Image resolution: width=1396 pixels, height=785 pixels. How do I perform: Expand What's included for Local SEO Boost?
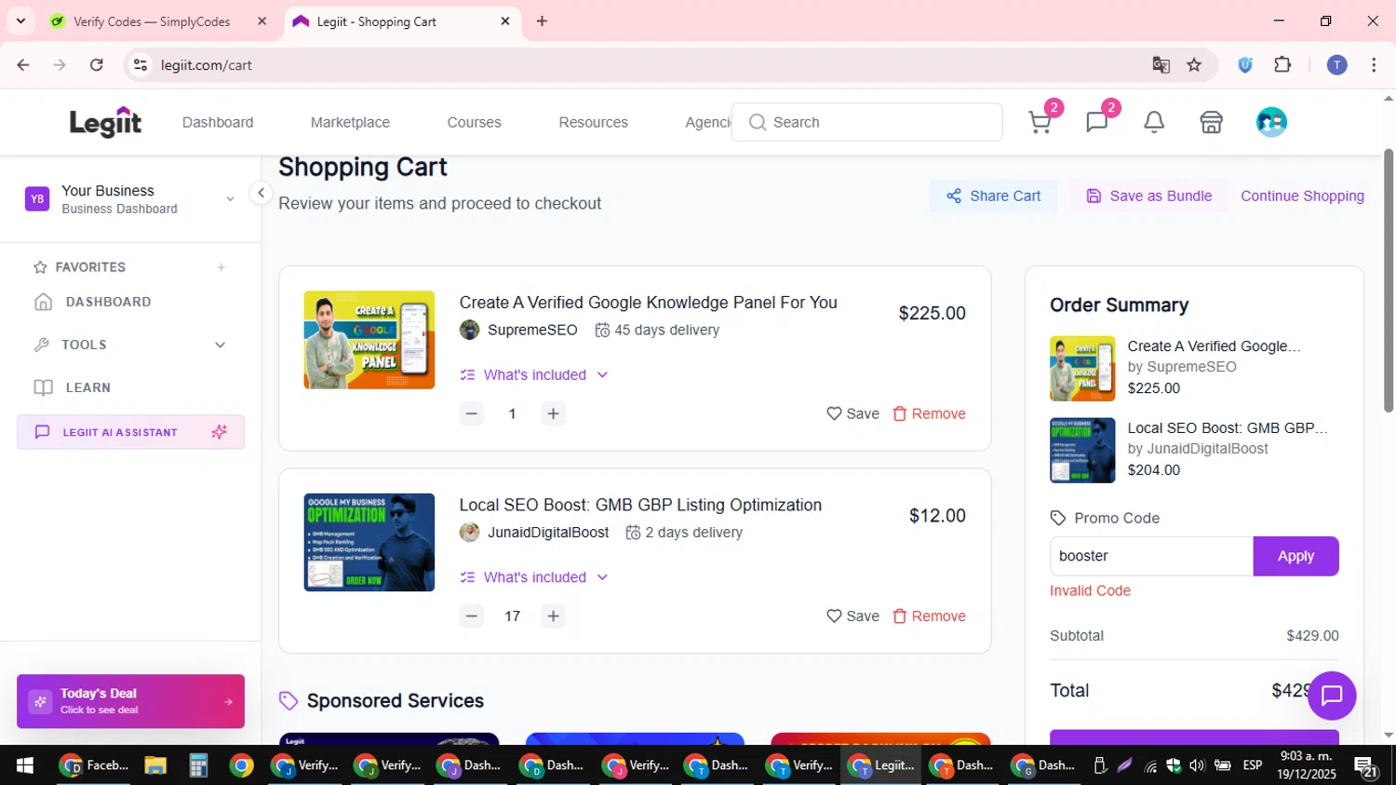[x=534, y=577]
